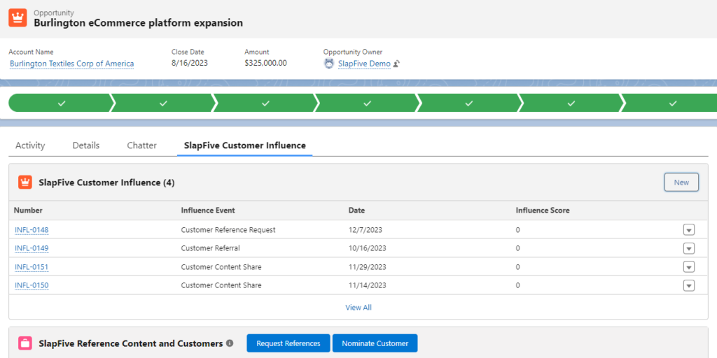The image size is (717, 358).
Task: Open record INFL-0148
Action: pos(32,229)
